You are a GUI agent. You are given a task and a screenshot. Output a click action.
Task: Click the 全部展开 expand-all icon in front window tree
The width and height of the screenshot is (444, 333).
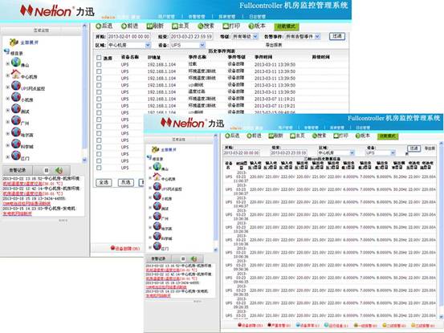click(155, 149)
